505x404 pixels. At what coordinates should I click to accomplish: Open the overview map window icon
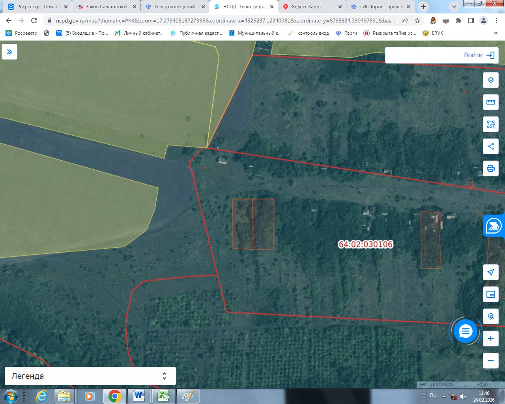[491, 294]
